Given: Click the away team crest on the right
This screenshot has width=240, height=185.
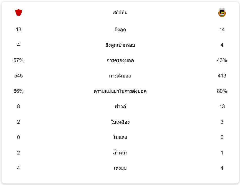Looking at the screenshot, I should (x=222, y=13).
